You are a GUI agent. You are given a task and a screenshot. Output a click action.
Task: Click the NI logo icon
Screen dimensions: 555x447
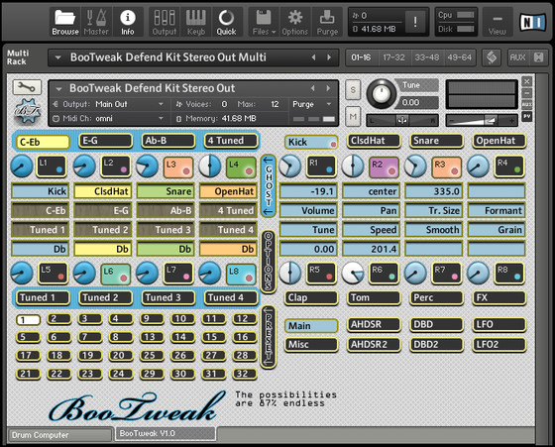532,22
